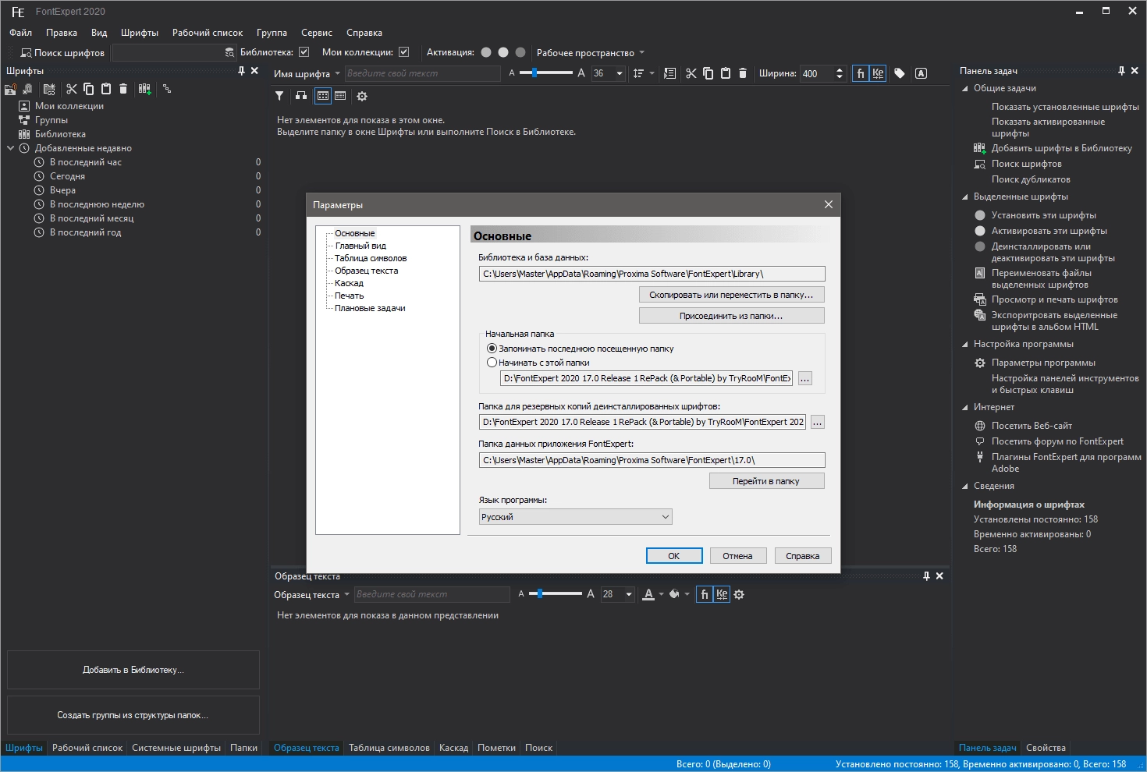This screenshot has height=772, width=1147.
Task: Click the delete trash icon in the Шрифты panel toolbar
Action: click(123, 89)
